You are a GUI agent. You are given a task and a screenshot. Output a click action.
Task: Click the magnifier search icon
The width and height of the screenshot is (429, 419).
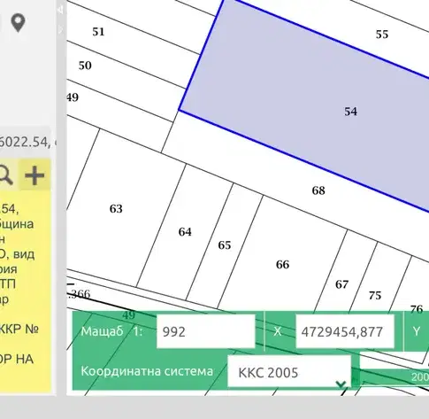(x=6, y=175)
